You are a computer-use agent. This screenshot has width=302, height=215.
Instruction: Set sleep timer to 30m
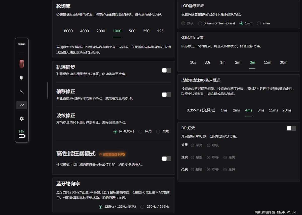coord(283,62)
